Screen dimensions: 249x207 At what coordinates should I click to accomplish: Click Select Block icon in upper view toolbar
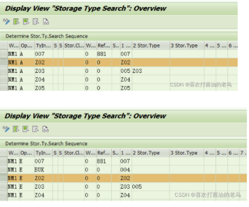pos(26,22)
